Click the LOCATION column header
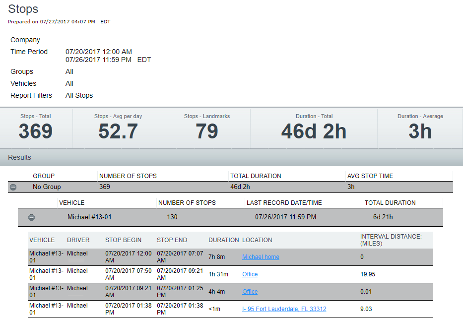The height and width of the screenshot is (318, 463). pos(257,240)
